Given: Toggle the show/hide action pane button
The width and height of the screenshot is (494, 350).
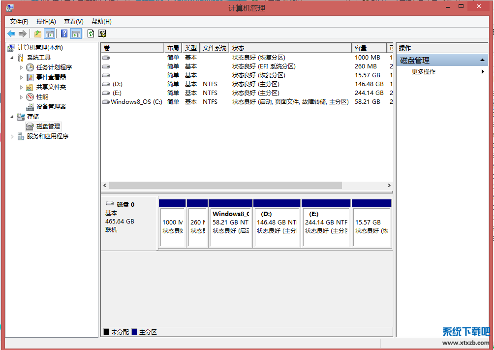Looking at the screenshot, I should tap(76, 33).
